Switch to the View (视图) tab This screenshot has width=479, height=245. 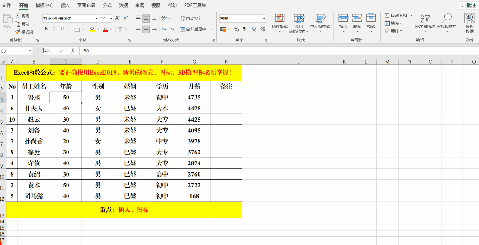(x=156, y=5)
